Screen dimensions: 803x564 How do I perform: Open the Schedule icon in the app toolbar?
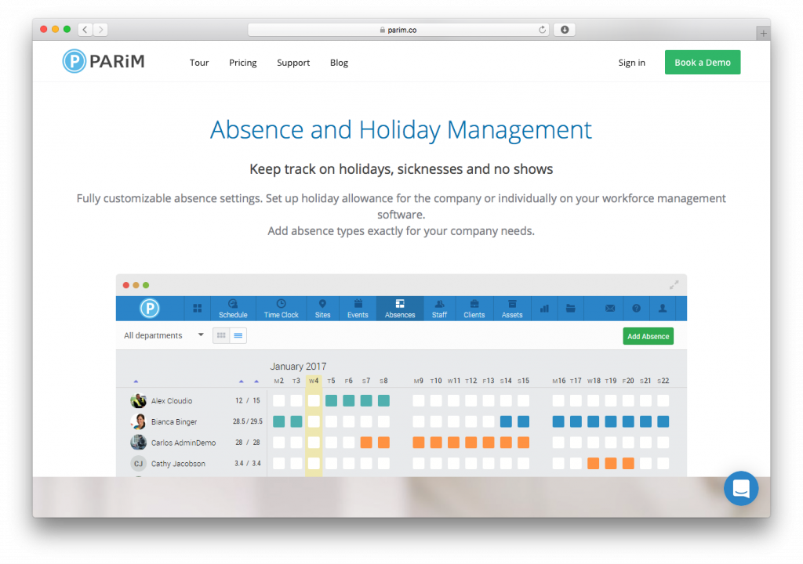[233, 308]
